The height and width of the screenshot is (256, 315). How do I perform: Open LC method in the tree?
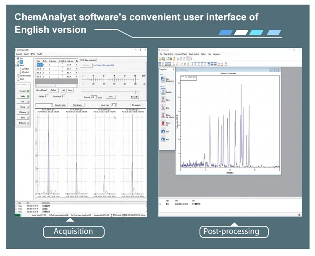click(25, 69)
